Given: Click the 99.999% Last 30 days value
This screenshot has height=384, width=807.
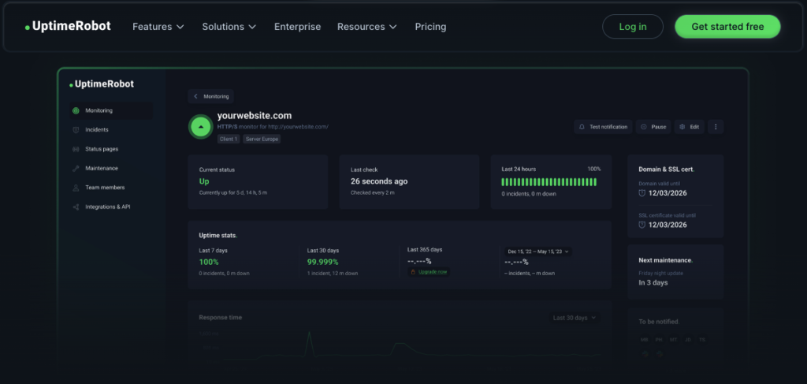Looking at the screenshot, I should [x=322, y=262].
